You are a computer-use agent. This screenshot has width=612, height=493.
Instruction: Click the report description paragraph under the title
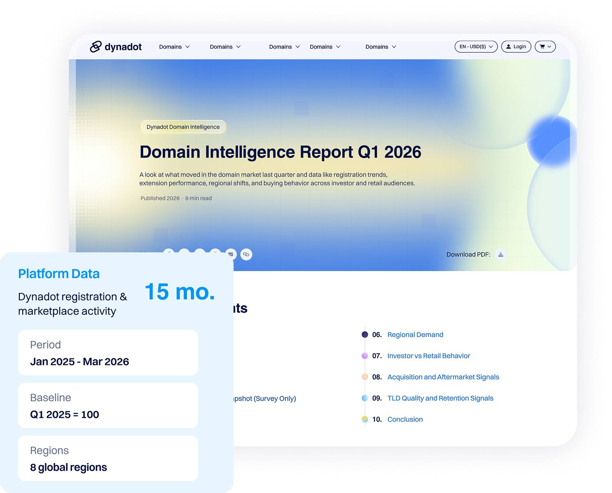[x=277, y=179]
